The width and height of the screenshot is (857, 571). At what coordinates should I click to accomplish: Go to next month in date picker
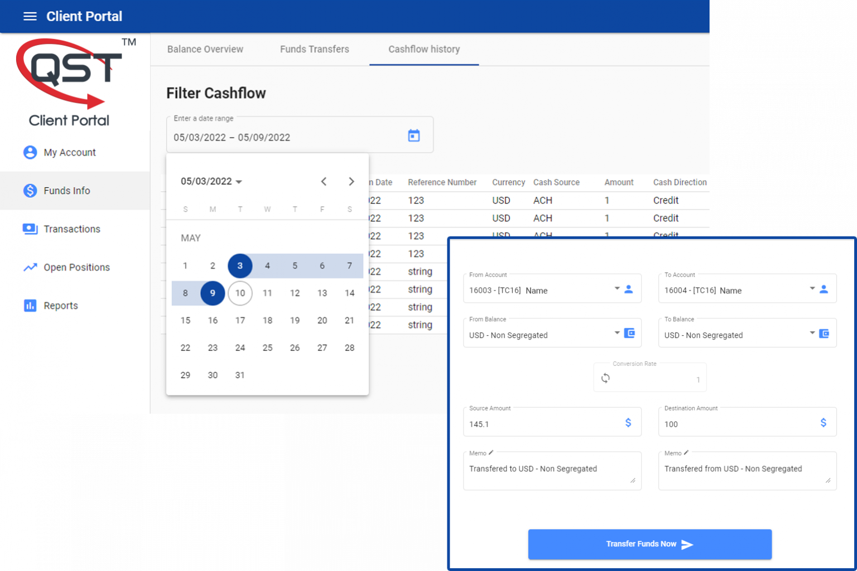351,181
